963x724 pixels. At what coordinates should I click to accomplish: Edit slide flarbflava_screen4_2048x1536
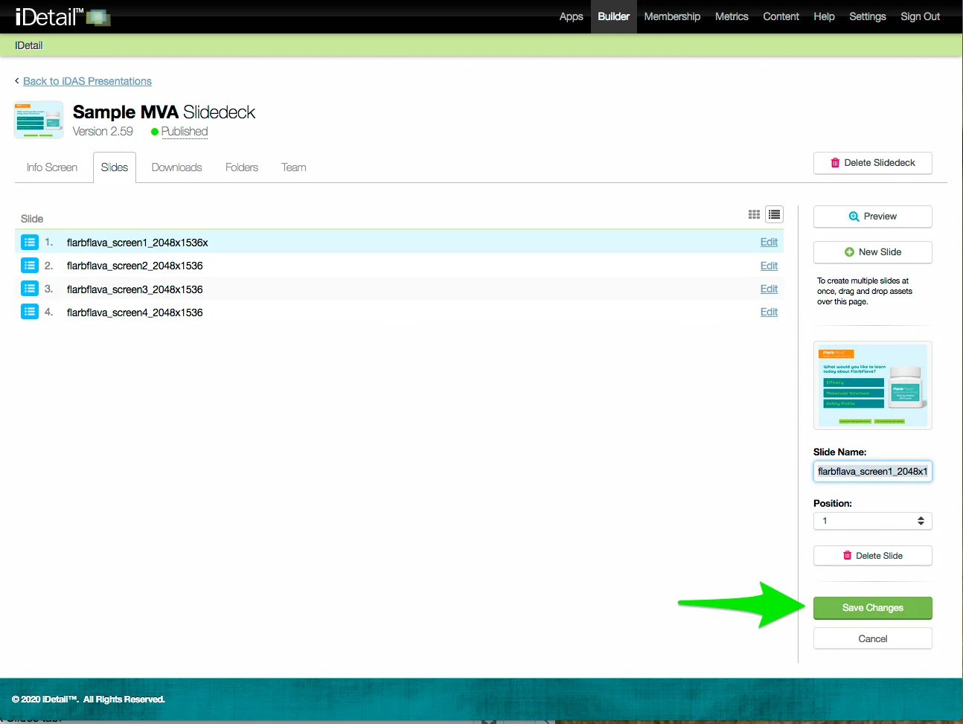[769, 312]
